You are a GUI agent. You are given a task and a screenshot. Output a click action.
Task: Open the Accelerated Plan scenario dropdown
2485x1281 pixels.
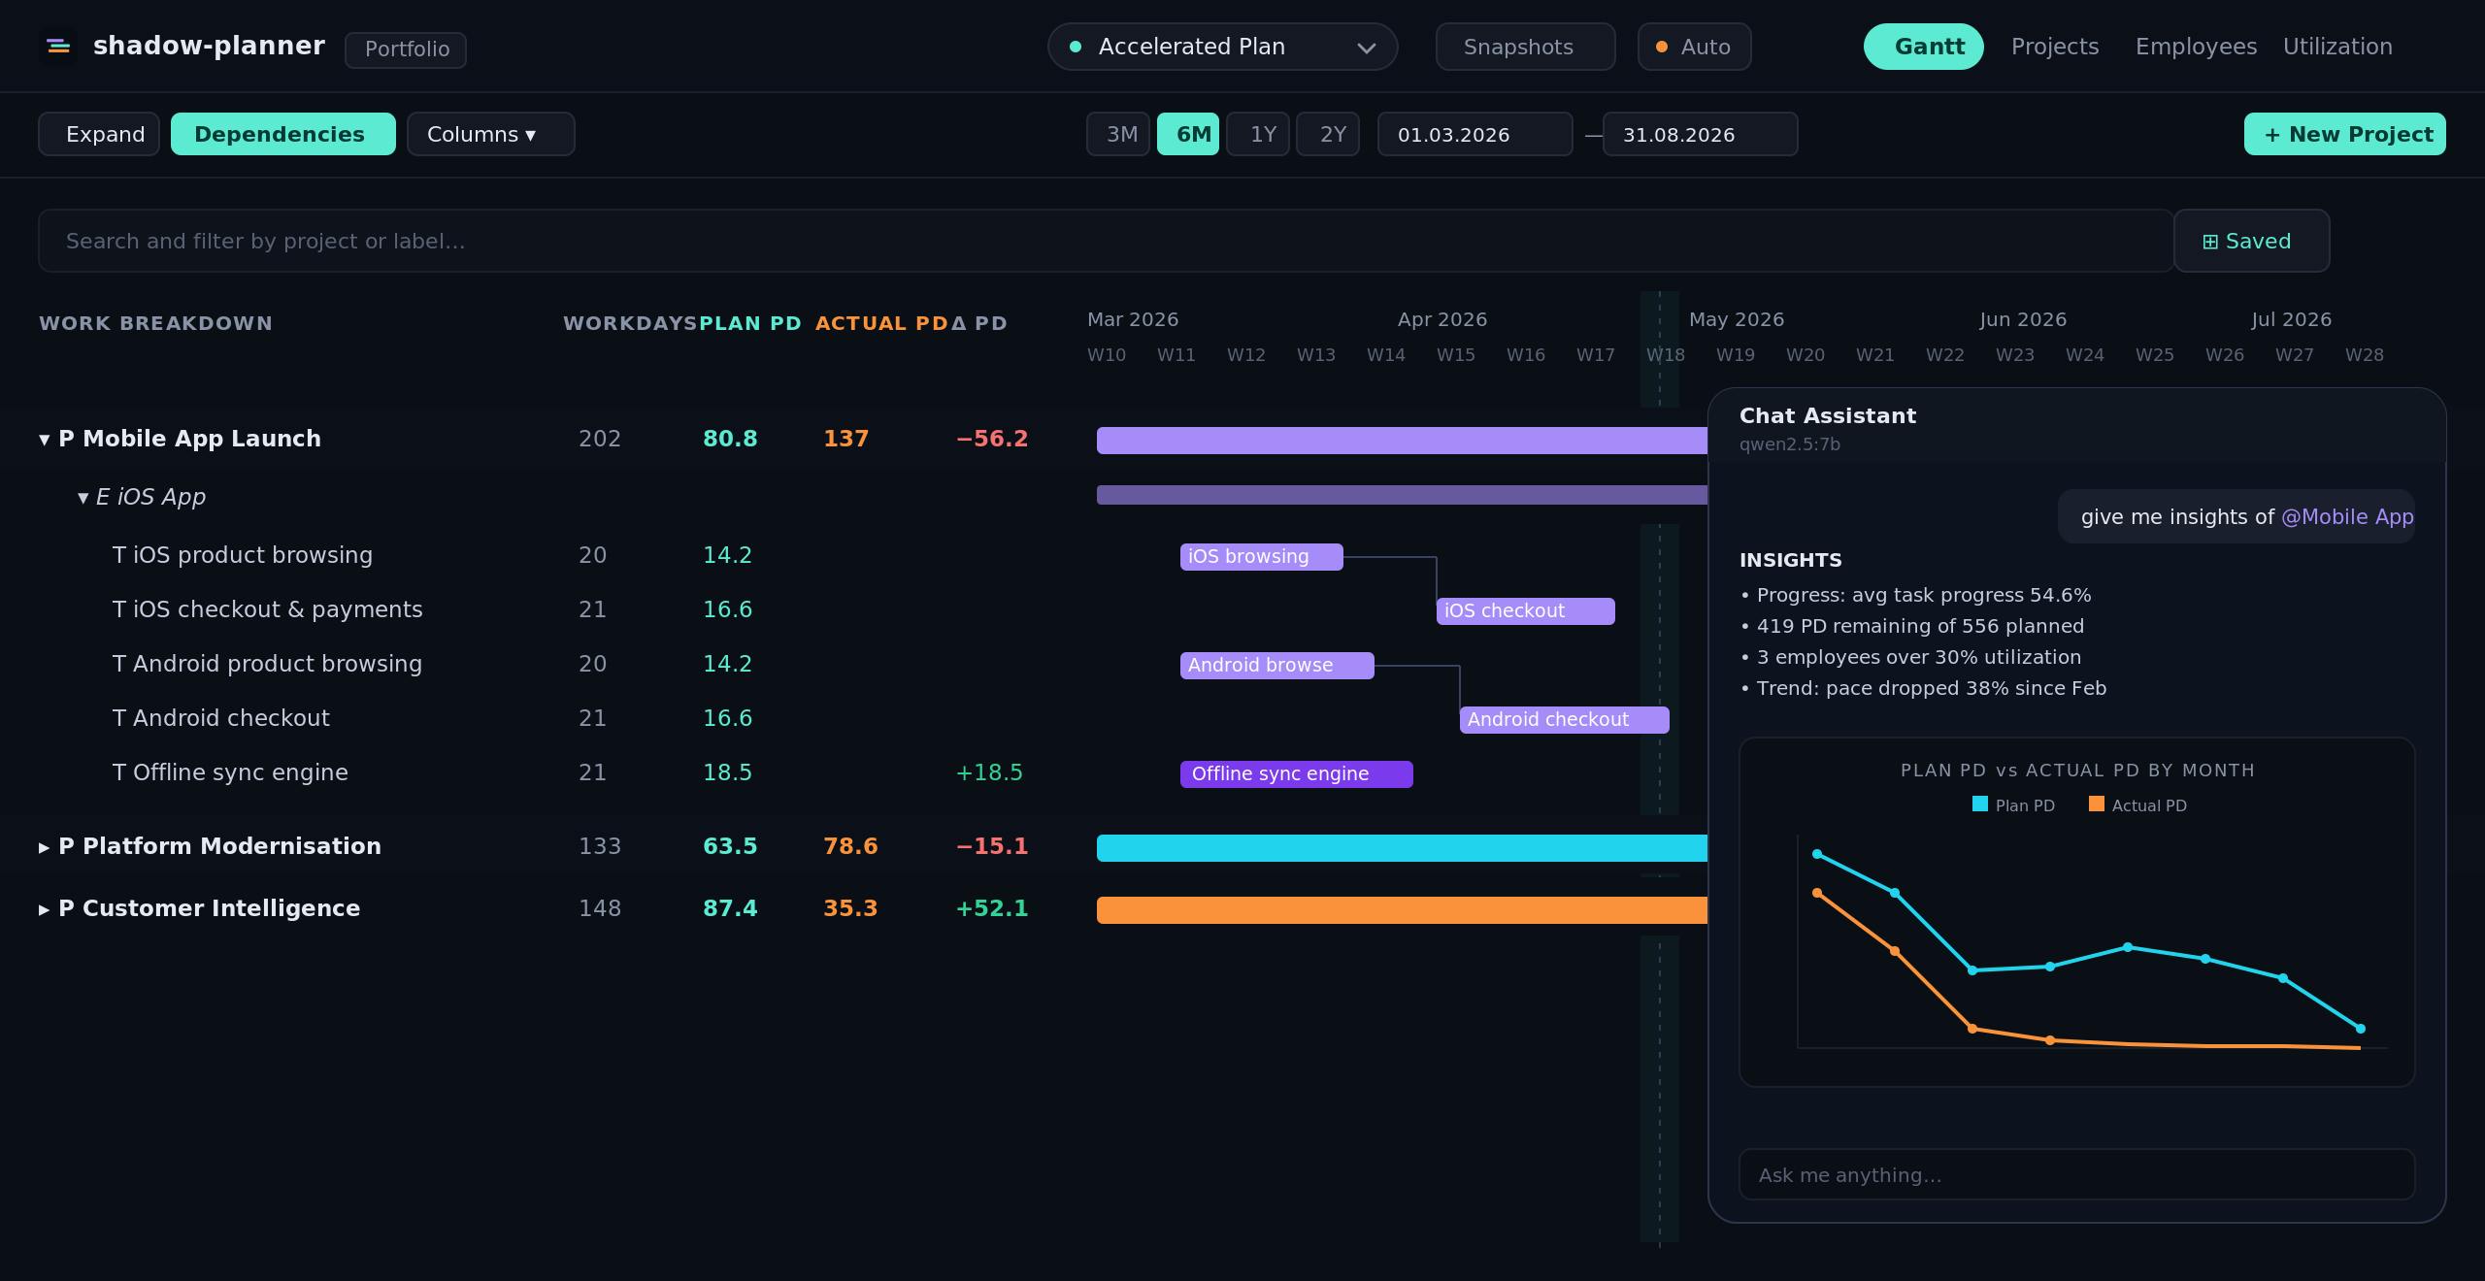pos(1223,47)
